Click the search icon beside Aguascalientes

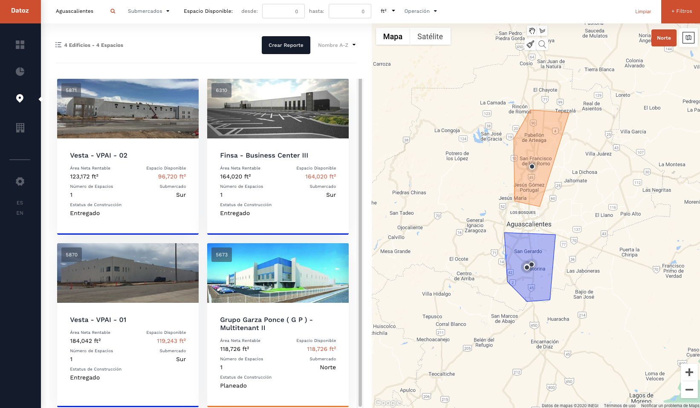point(113,11)
